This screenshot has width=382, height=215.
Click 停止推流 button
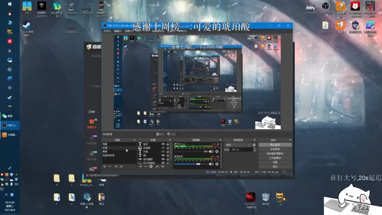coord(275,145)
